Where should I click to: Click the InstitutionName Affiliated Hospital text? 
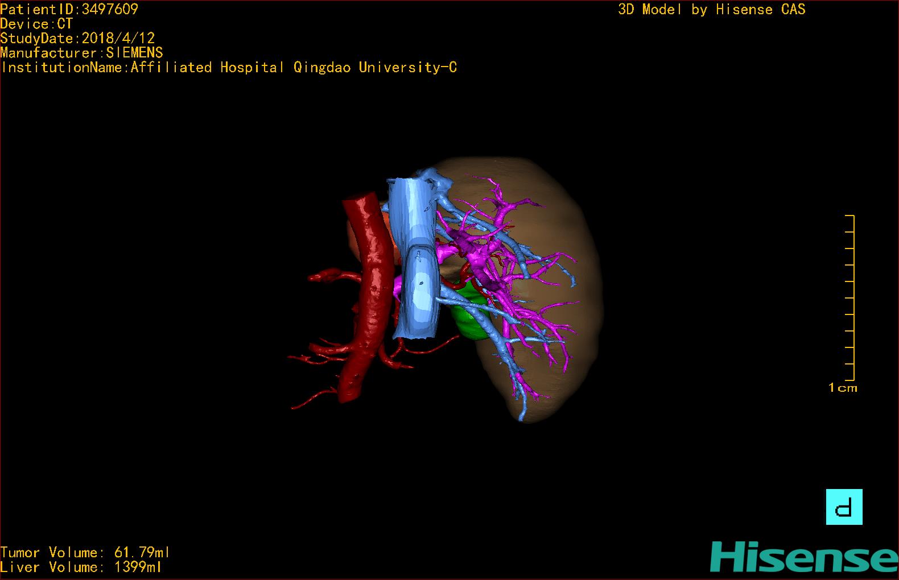[229, 68]
